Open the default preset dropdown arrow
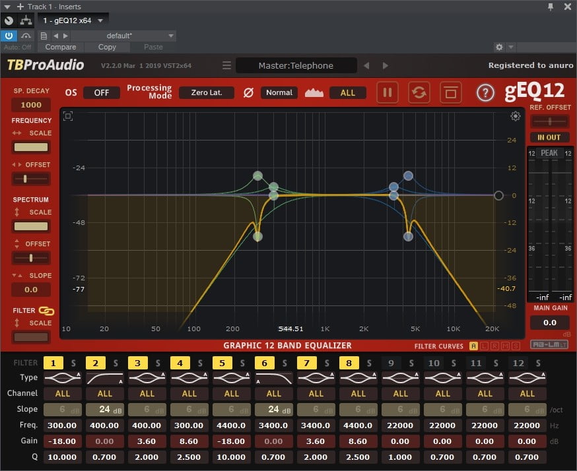 pos(171,36)
